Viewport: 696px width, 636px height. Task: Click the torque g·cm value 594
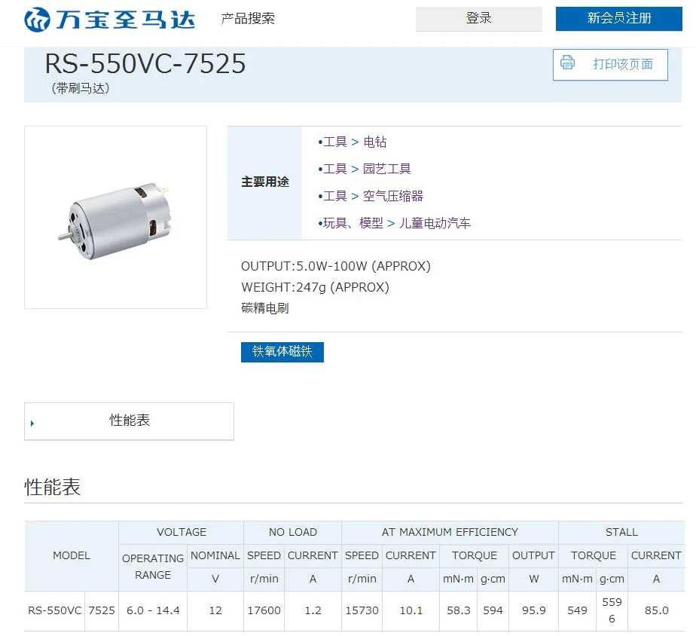[493, 610]
